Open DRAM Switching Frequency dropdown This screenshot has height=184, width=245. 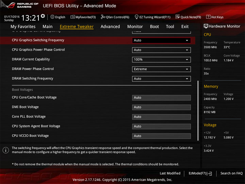tap(161, 79)
